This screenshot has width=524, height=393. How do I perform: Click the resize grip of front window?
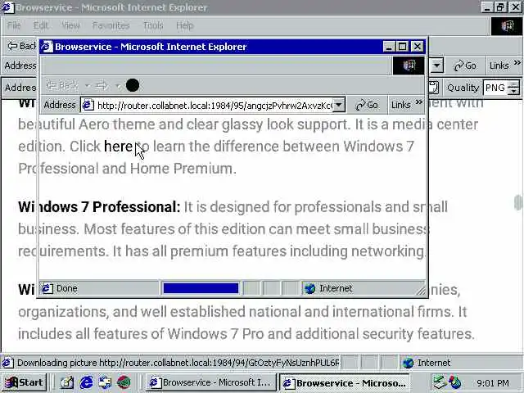click(421, 291)
